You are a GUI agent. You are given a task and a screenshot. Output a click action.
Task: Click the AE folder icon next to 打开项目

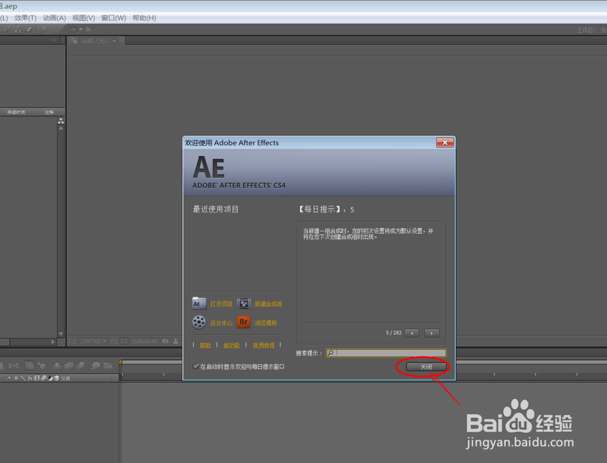[x=199, y=303]
